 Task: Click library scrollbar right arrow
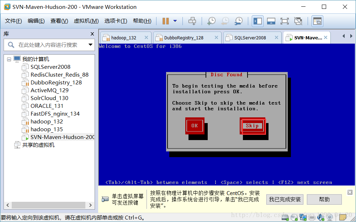[x=90, y=205]
